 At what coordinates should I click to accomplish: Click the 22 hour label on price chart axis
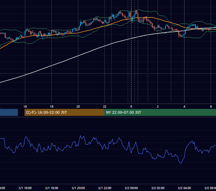coord(105,107)
